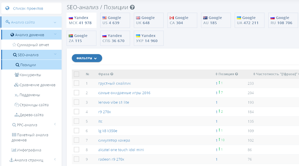Check the box for lenovo vibe s1 lite
The width and height of the screenshot is (299, 166).
77,102
